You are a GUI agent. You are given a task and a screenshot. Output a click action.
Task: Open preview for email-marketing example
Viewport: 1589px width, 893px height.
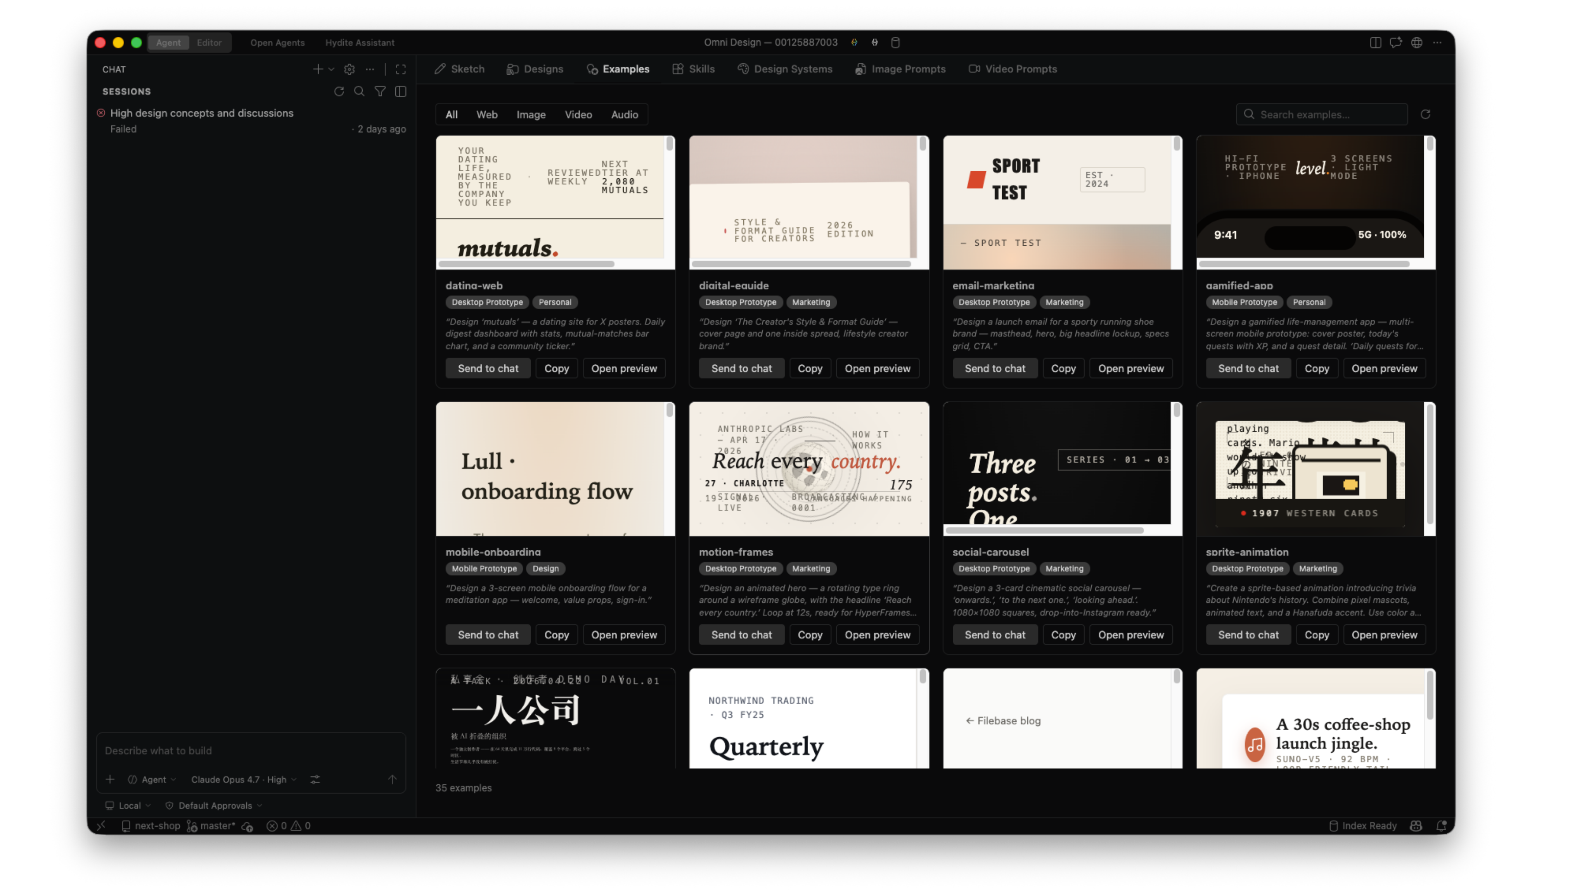click(x=1131, y=368)
